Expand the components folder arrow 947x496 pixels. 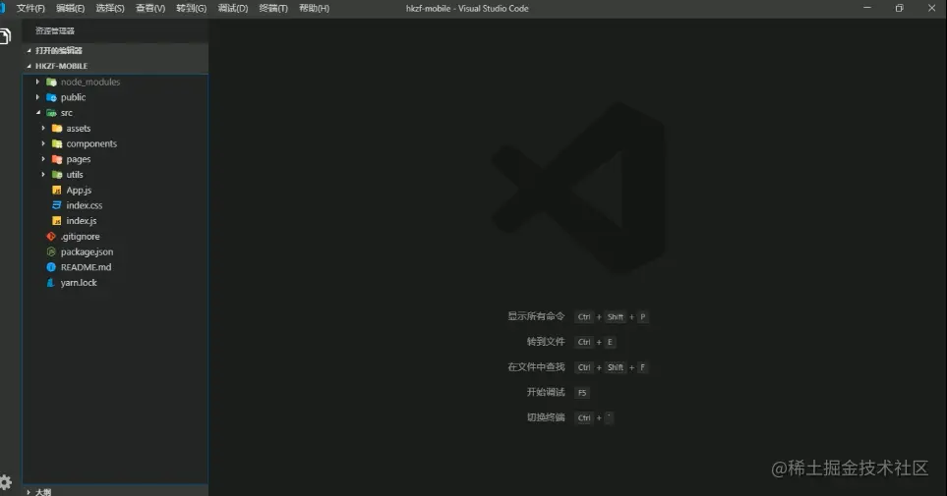pos(43,143)
